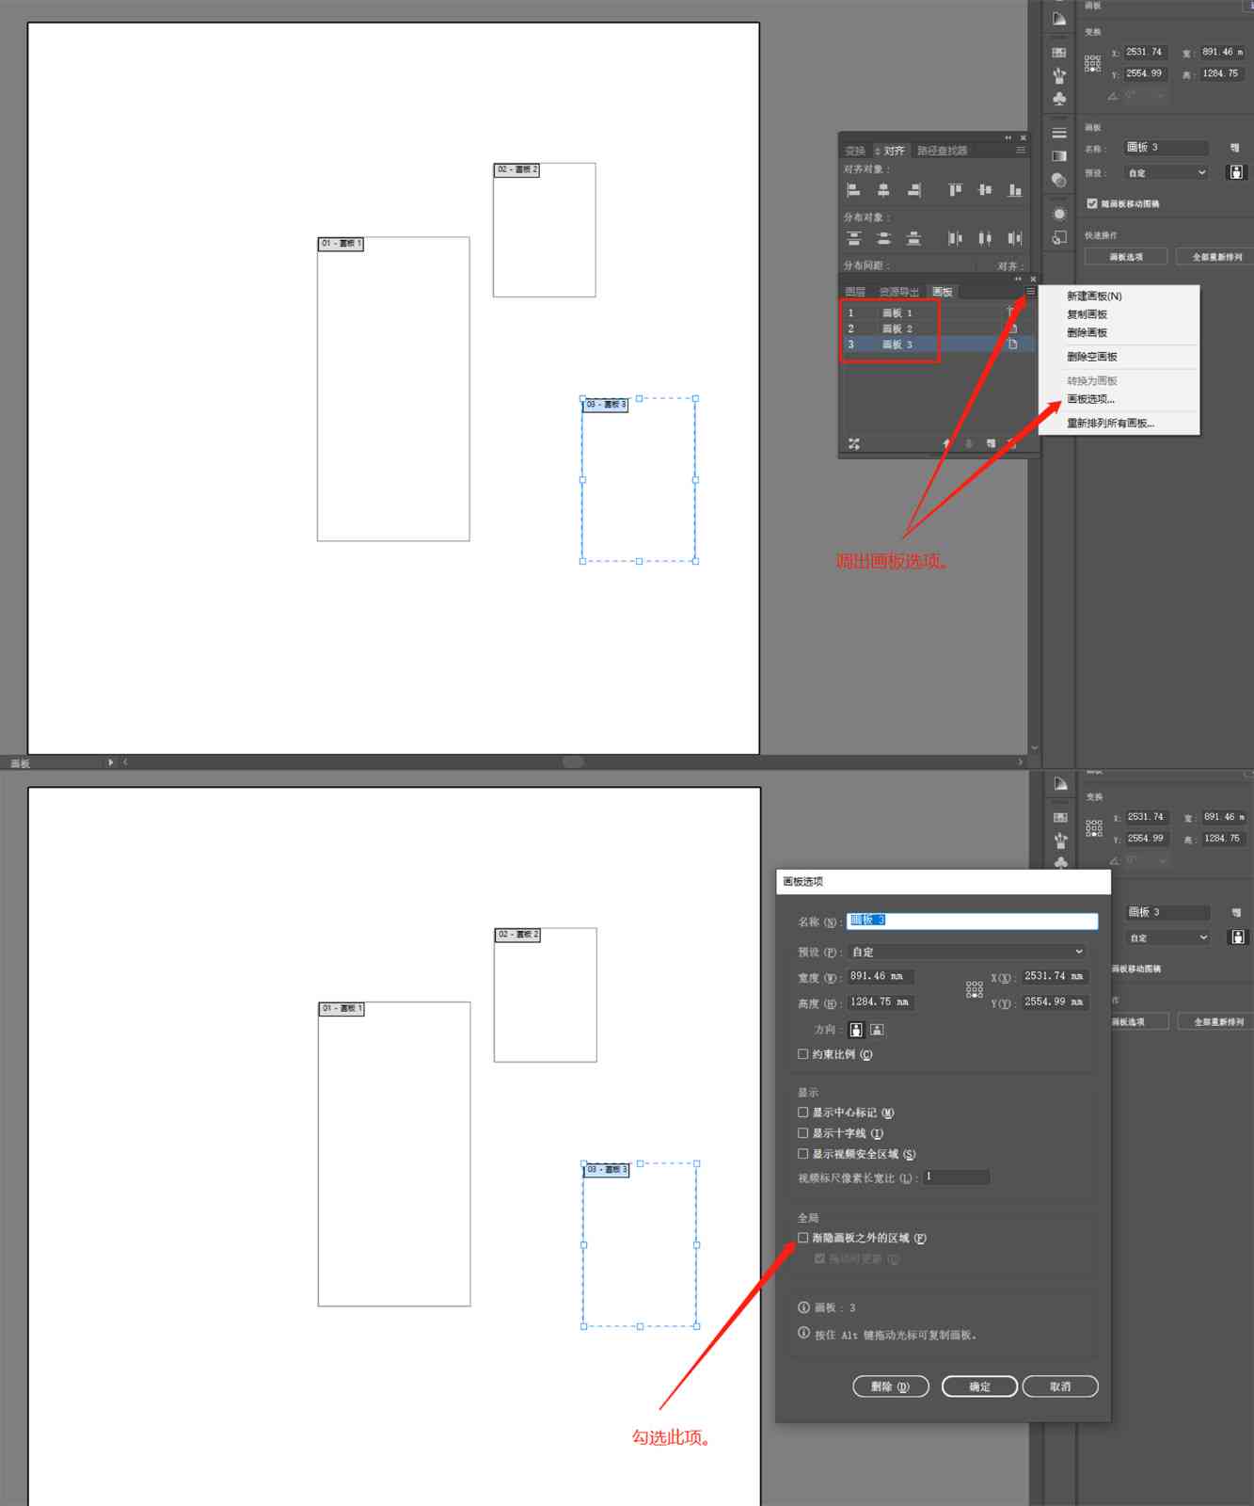Open the 对齐 panel options menu

pos(1021,151)
